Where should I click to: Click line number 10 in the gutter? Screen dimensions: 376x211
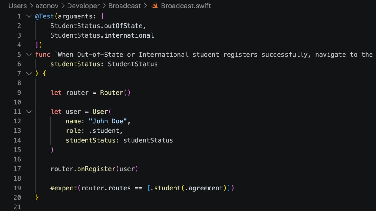click(x=17, y=102)
